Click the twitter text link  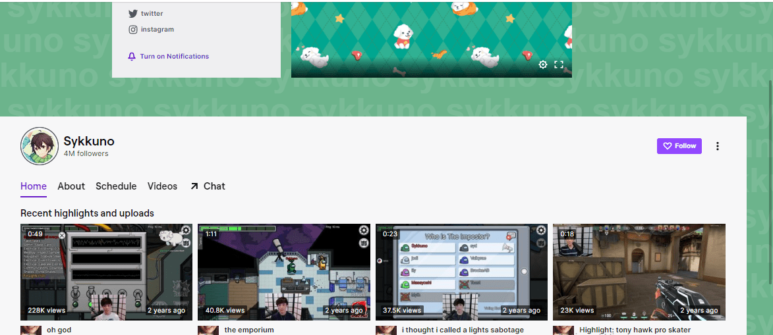click(x=152, y=14)
